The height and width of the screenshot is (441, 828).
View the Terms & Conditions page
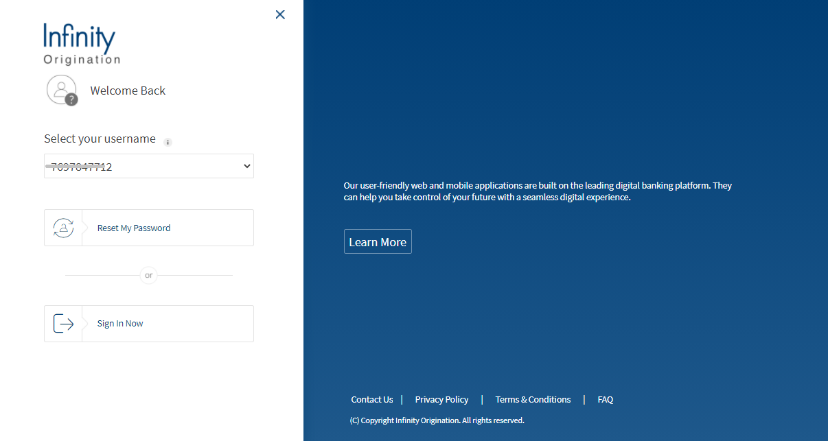(533, 400)
